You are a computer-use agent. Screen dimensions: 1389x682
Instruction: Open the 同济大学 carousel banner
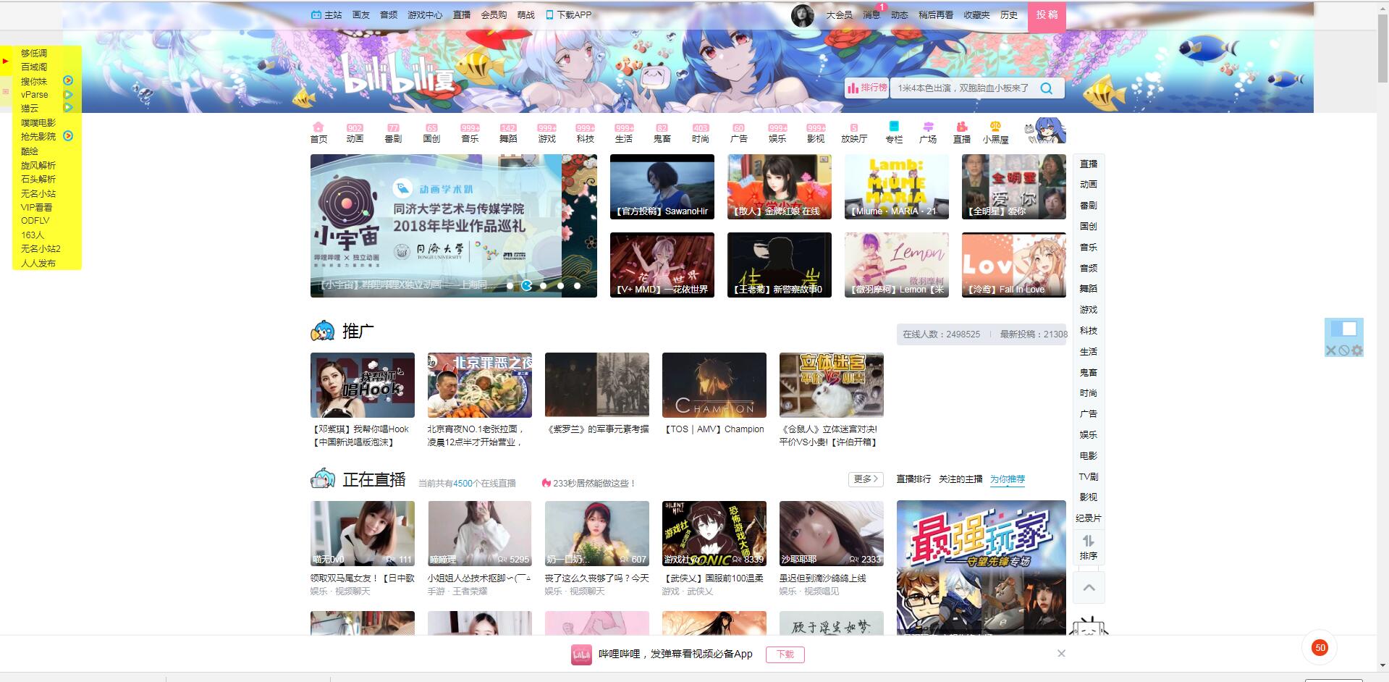click(x=454, y=226)
